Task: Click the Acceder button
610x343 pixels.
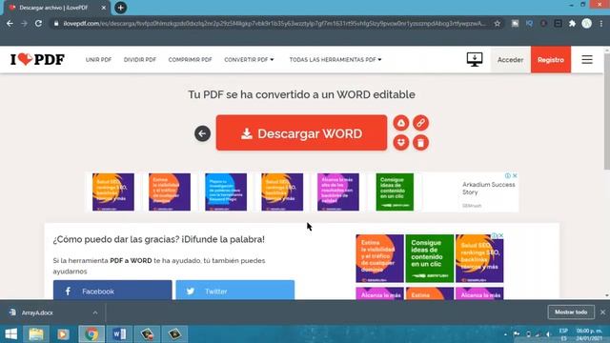Action: tap(511, 59)
